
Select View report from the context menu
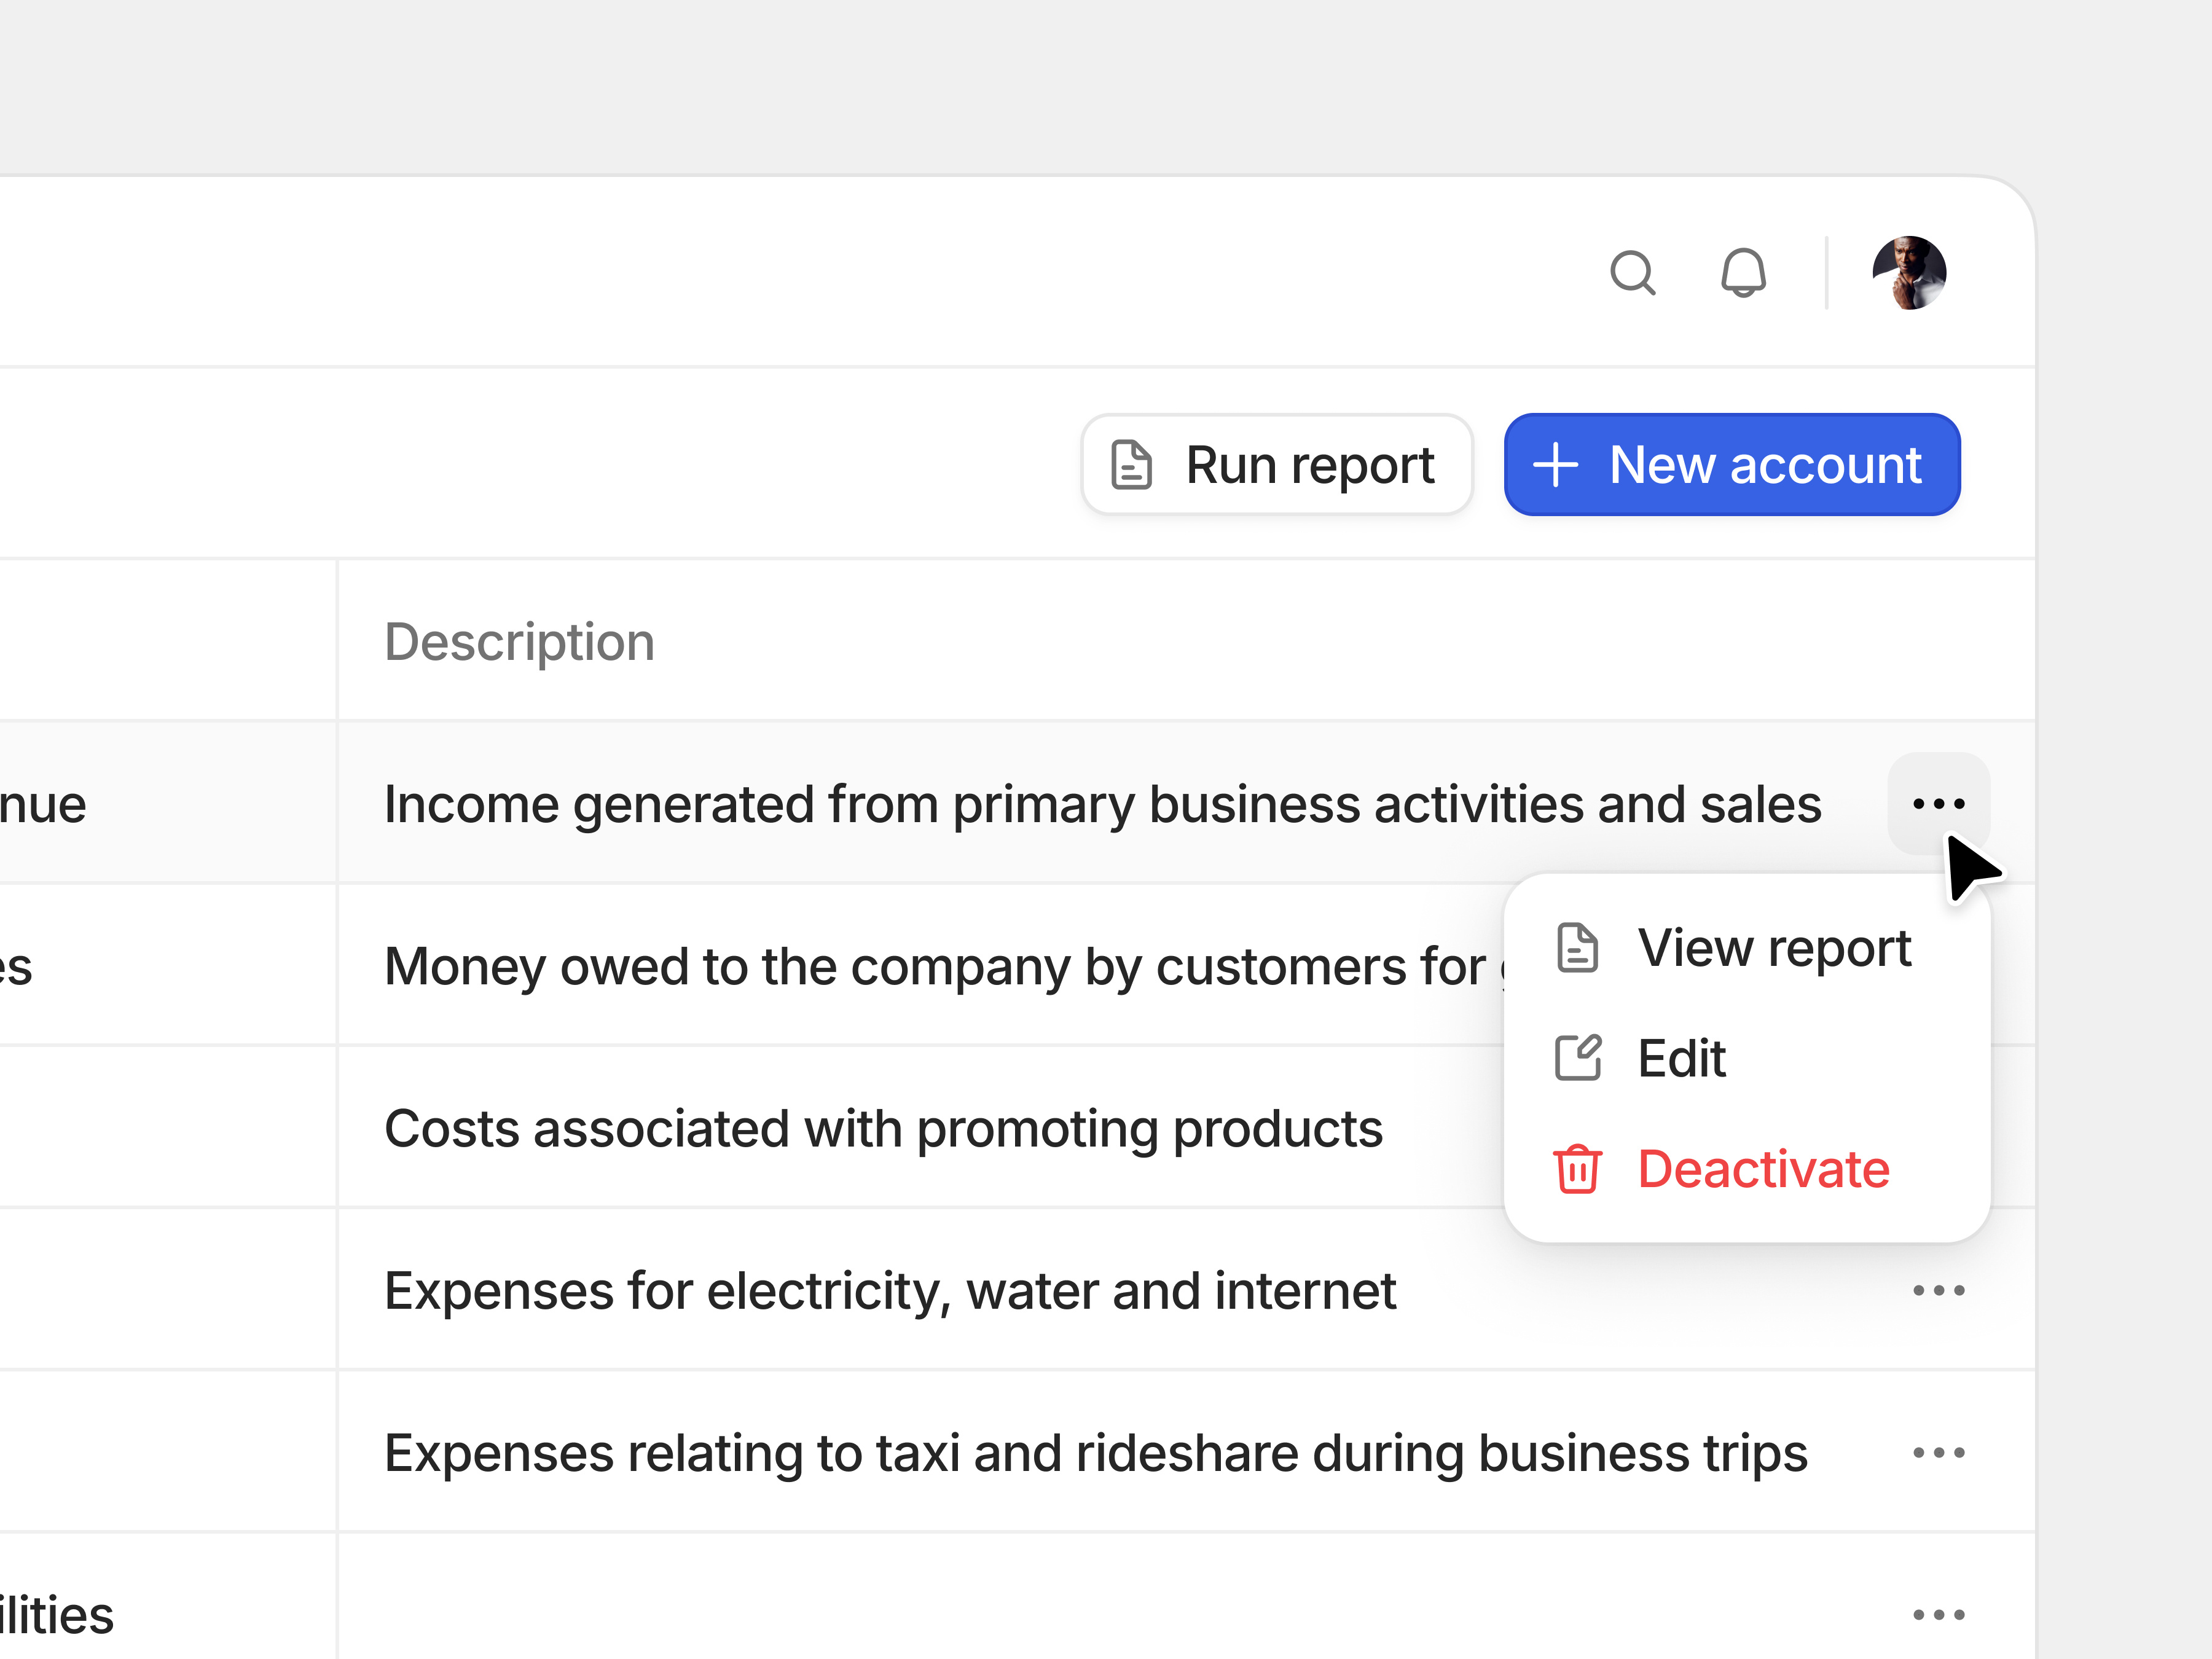click(x=1773, y=948)
